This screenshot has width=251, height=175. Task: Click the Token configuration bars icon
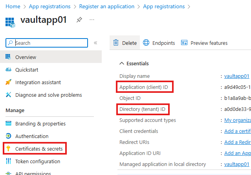8,161
